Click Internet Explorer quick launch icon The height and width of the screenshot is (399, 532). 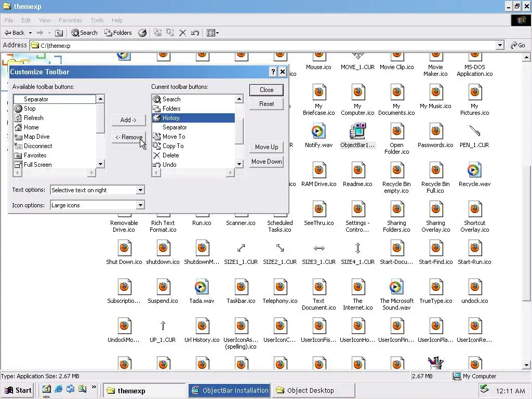(58, 389)
